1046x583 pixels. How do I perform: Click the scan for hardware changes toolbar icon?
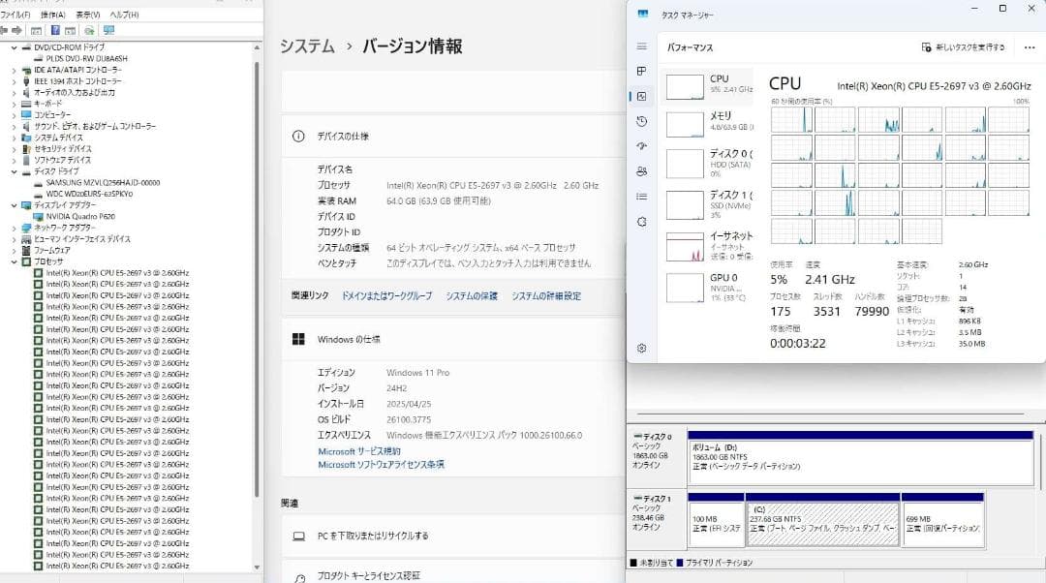(88, 30)
